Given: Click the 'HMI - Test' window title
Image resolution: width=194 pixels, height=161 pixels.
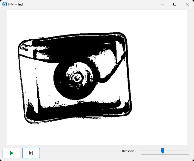Looking at the screenshot, I should (16, 4).
